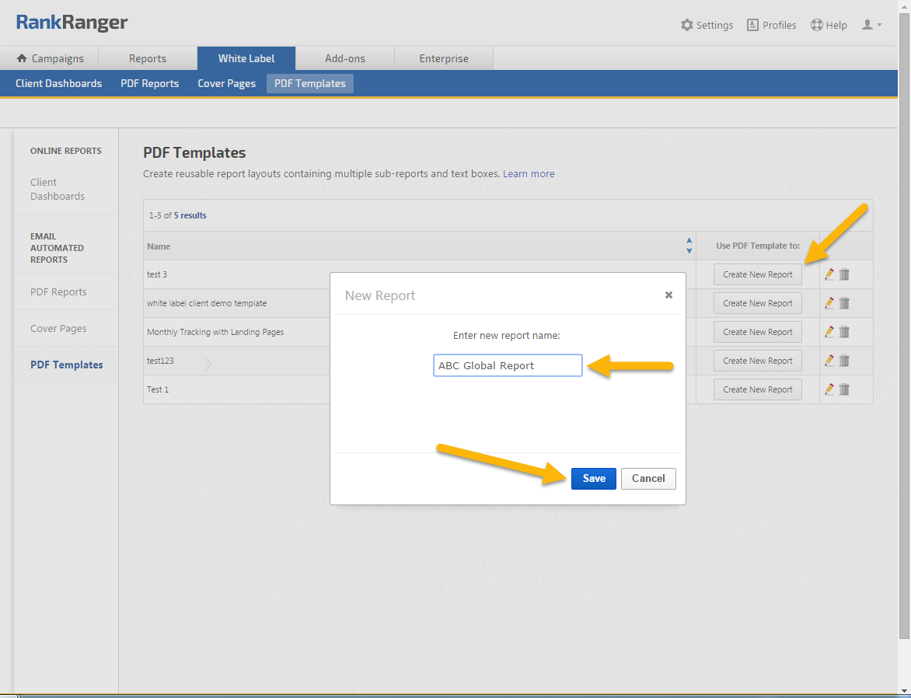
Task: Edit the Monthly Tracking with Landing Pages template
Action: tap(829, 332)
